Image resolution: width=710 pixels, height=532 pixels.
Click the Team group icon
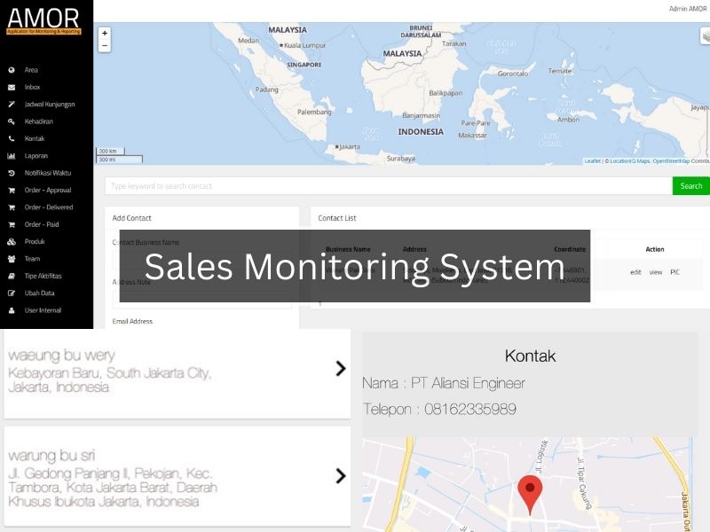(x=12, y=259)
